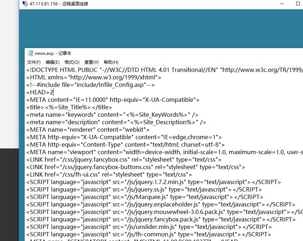Click the meta description Site_Description line

(116, 122)
